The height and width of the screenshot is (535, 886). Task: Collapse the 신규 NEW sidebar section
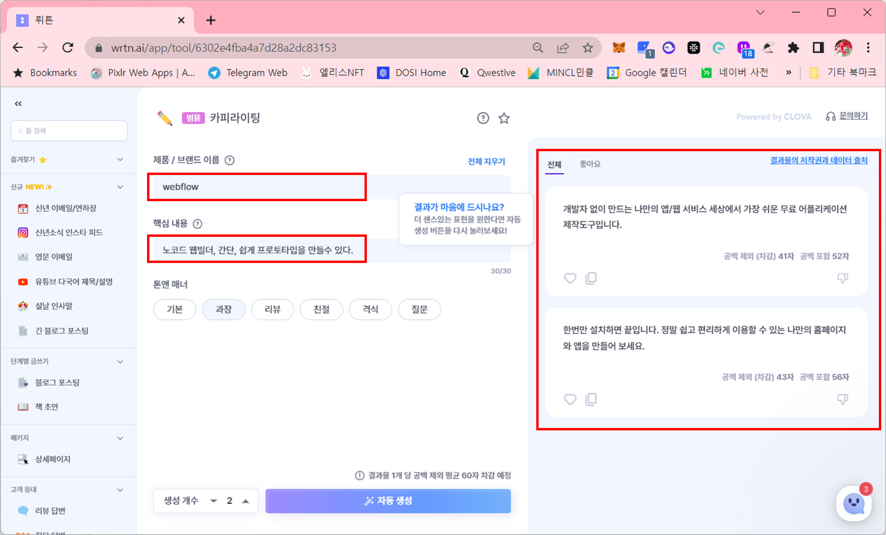pyautogui.click(x=120, y=187)
